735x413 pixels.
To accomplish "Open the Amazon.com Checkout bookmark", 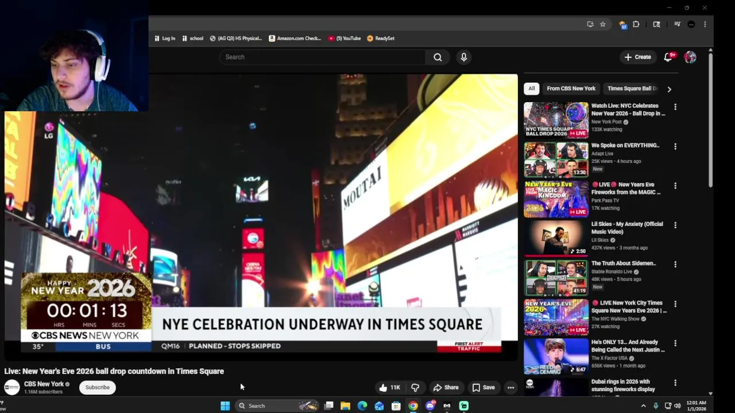I will (x=296, y=38).
